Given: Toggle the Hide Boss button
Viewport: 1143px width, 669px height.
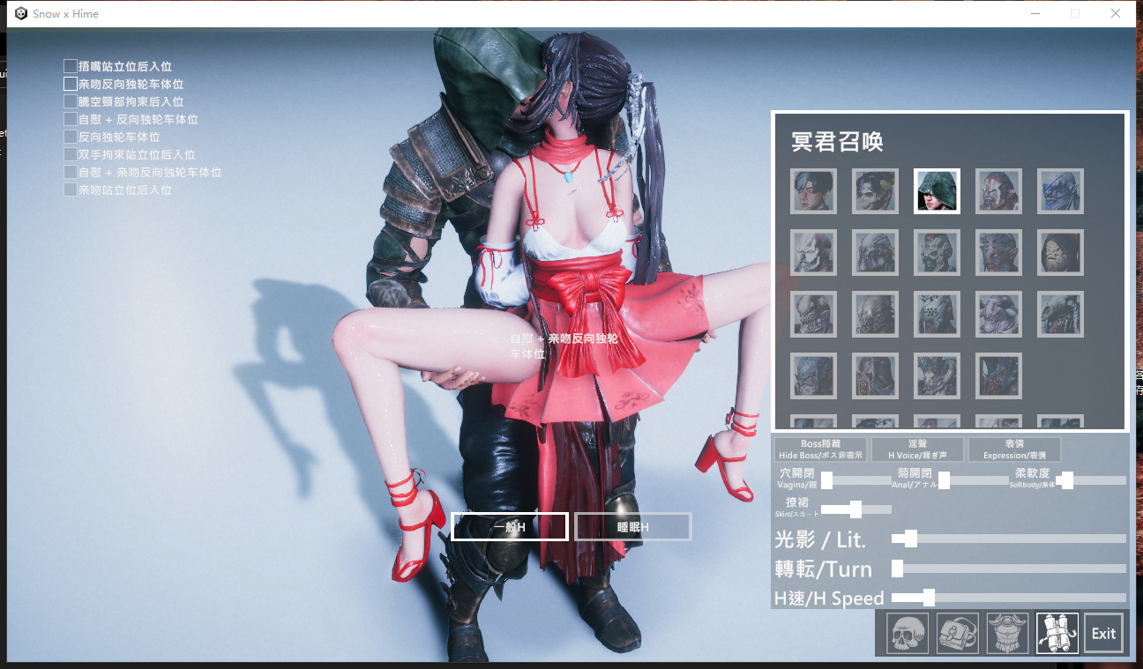Looking at the screenshot, I should tap(821, 450).
